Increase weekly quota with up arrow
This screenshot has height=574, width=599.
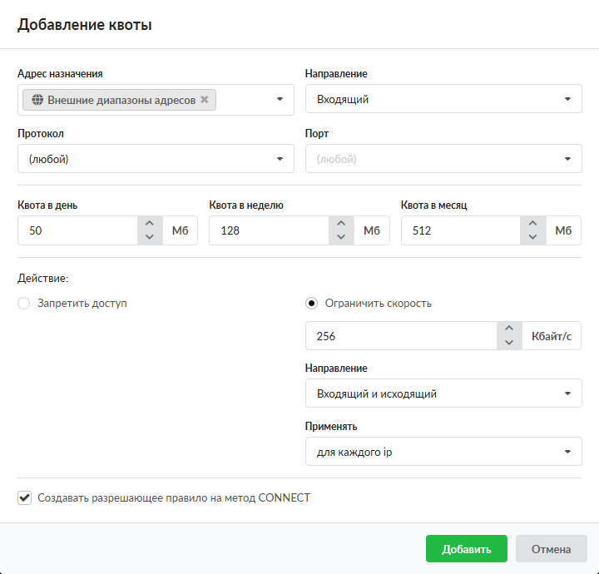(340, 224)
